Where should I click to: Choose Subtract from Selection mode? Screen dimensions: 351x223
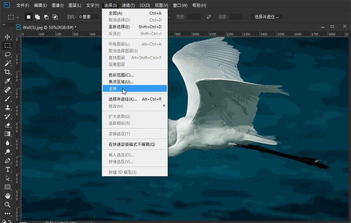pyautogui.click(x=46, y=17)
